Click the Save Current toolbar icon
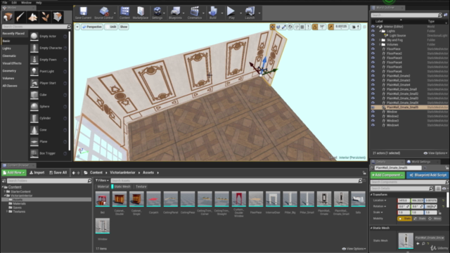The image size is (450, 253). pos(83,13)
